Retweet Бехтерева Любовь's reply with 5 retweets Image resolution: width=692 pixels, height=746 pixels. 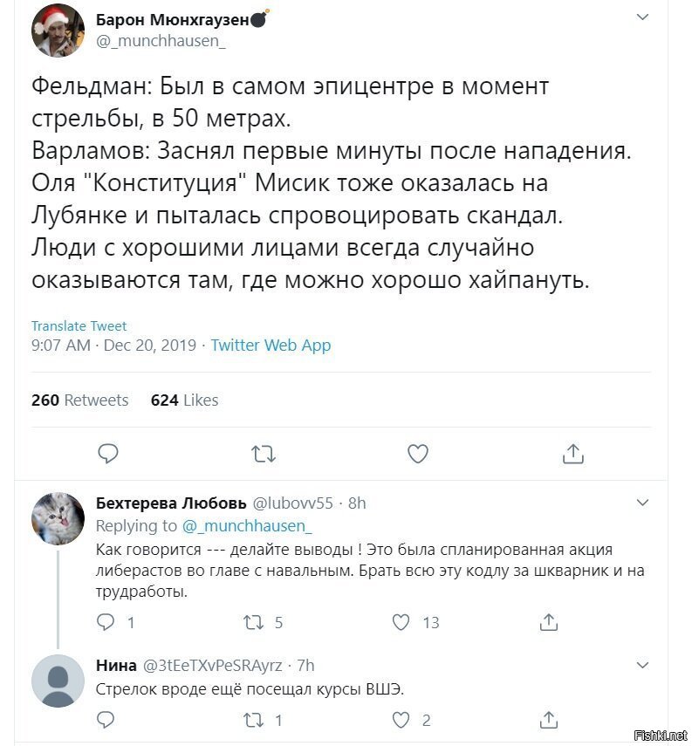[253, 622]
